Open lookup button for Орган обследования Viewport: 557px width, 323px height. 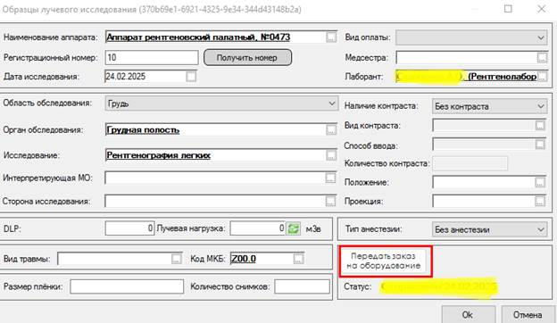331,130
